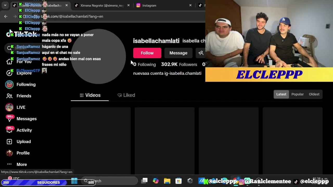The height and width of the screenshot is (187, 333).
Task: Select the Liked tab on the profile
Action: click(x=126, y=95)
